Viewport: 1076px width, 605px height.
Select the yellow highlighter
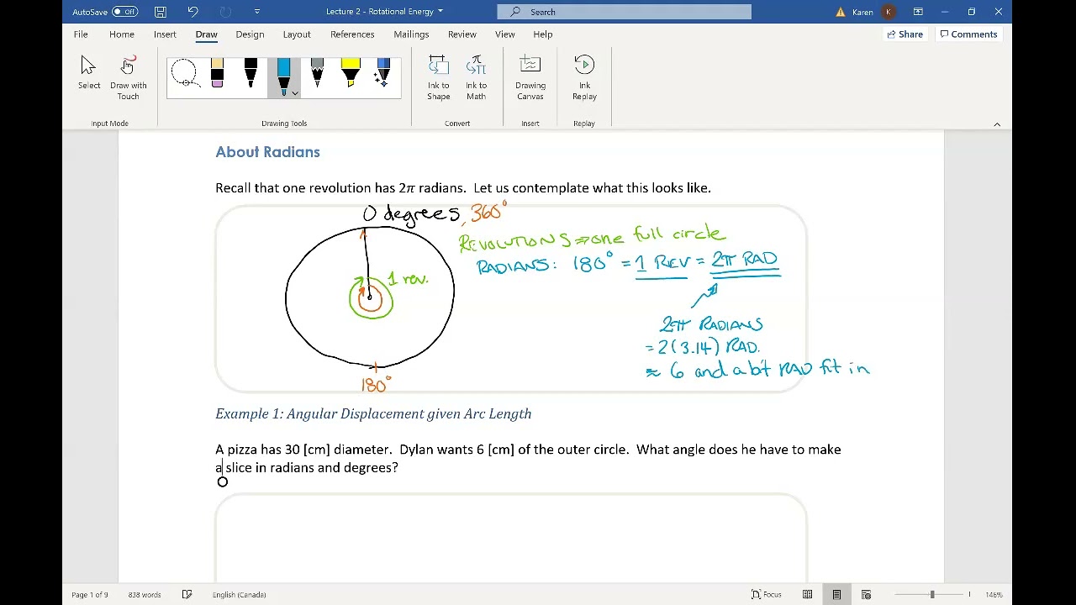pyautogui.click(x=351, y=75)
